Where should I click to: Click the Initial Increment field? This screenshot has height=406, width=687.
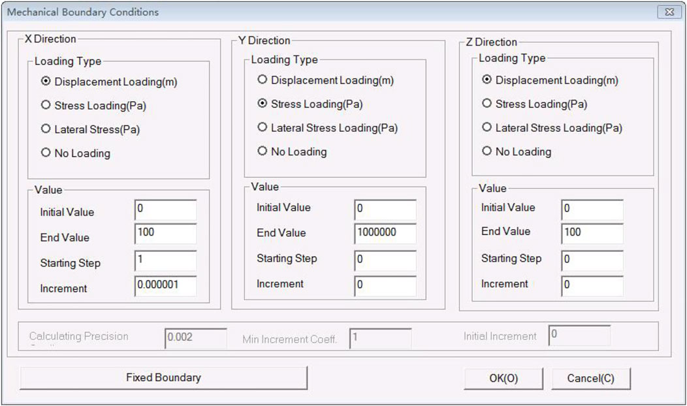click(x=580, y=335)
